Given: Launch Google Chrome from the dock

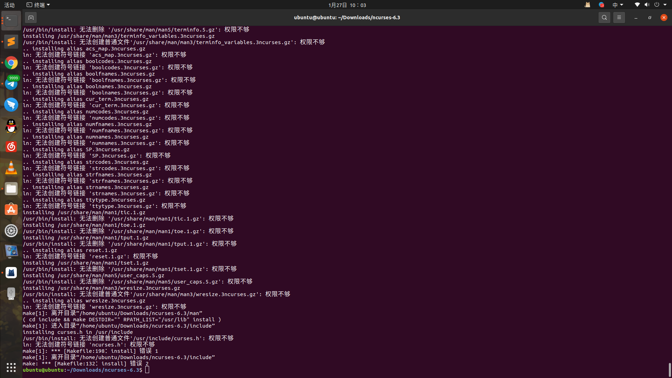Looking at the screenshot, I should click(x=11, y=63).
